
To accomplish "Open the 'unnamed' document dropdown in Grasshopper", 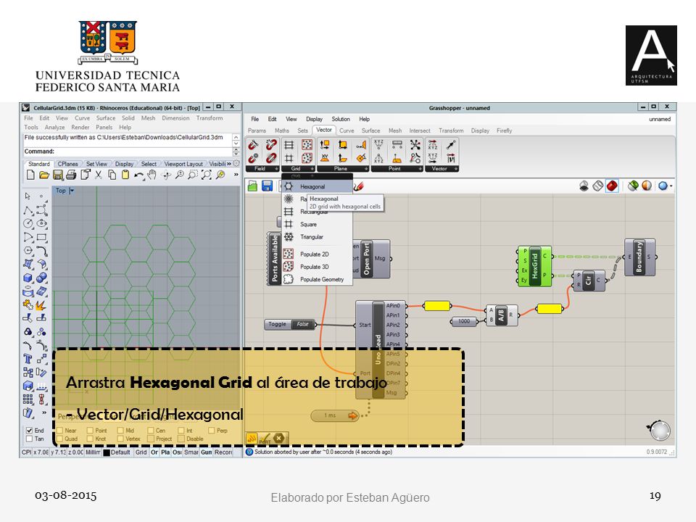I will [660, 120].
